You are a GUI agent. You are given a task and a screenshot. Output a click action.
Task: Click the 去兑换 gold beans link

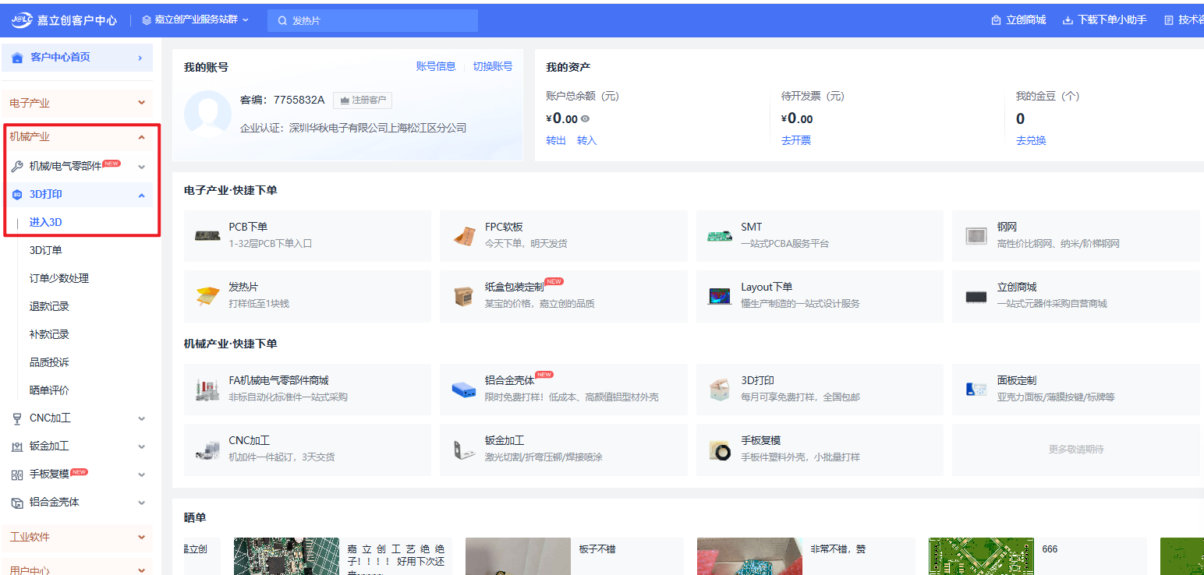click(1030, 140)
